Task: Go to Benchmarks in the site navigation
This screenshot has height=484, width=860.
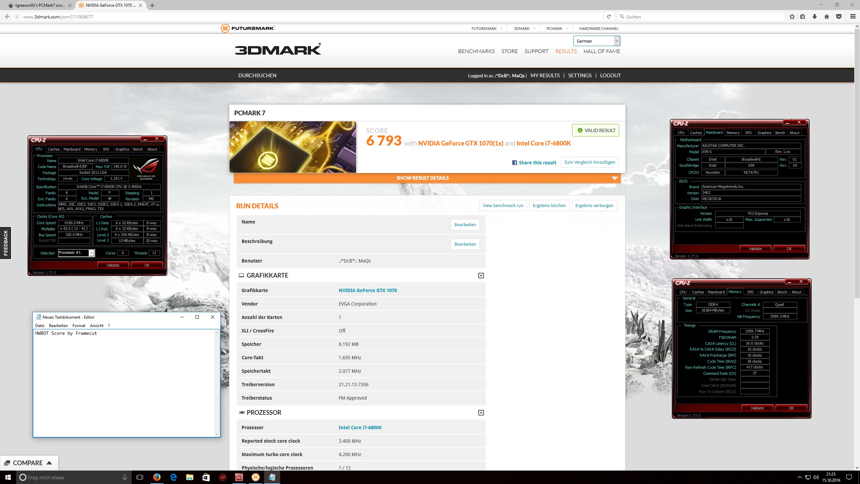Action: point(476,51)
